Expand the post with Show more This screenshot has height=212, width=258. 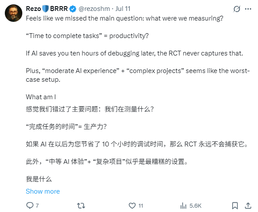[43, 191]
